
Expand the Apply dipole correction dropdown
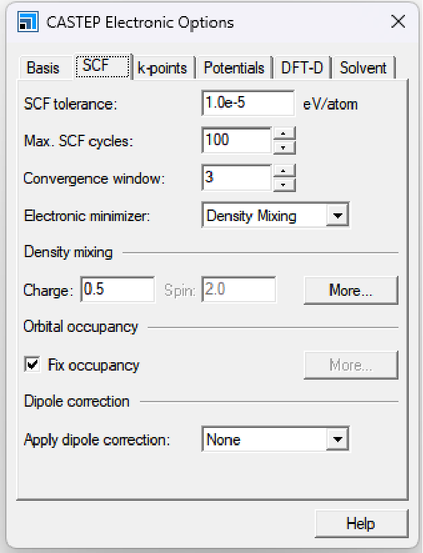coord(337,440)
